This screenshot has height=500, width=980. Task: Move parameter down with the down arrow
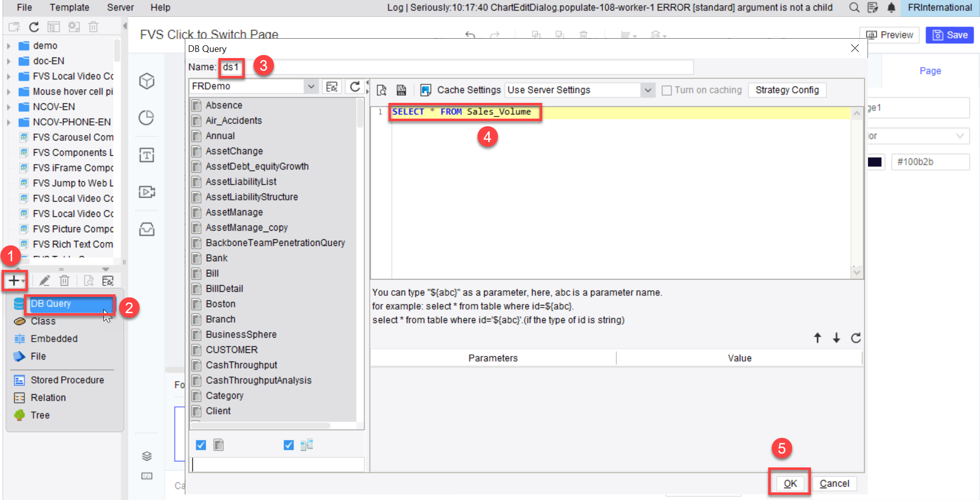click(x=836, y=338)
